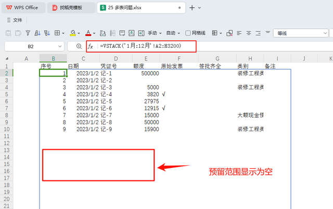
Task: Select row 8 header
Action: [x=7, y=115]
